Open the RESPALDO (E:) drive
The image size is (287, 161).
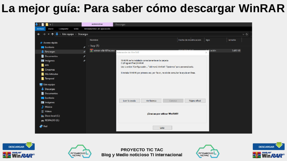click(x=52, y=120)
